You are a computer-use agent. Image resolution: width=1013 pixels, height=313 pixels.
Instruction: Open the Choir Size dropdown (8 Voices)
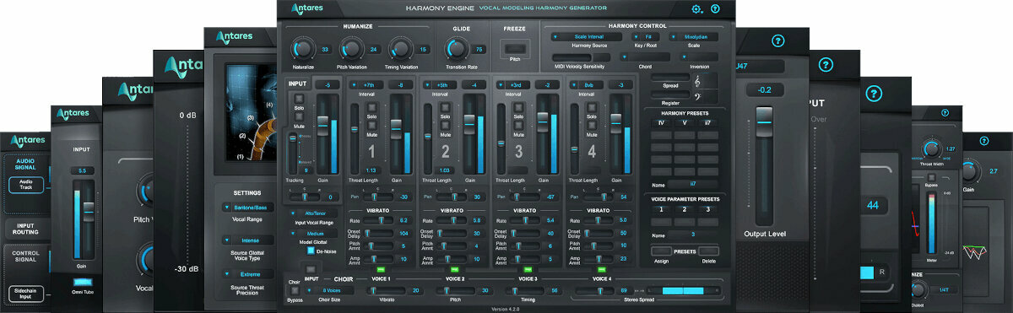pos(330,290)
